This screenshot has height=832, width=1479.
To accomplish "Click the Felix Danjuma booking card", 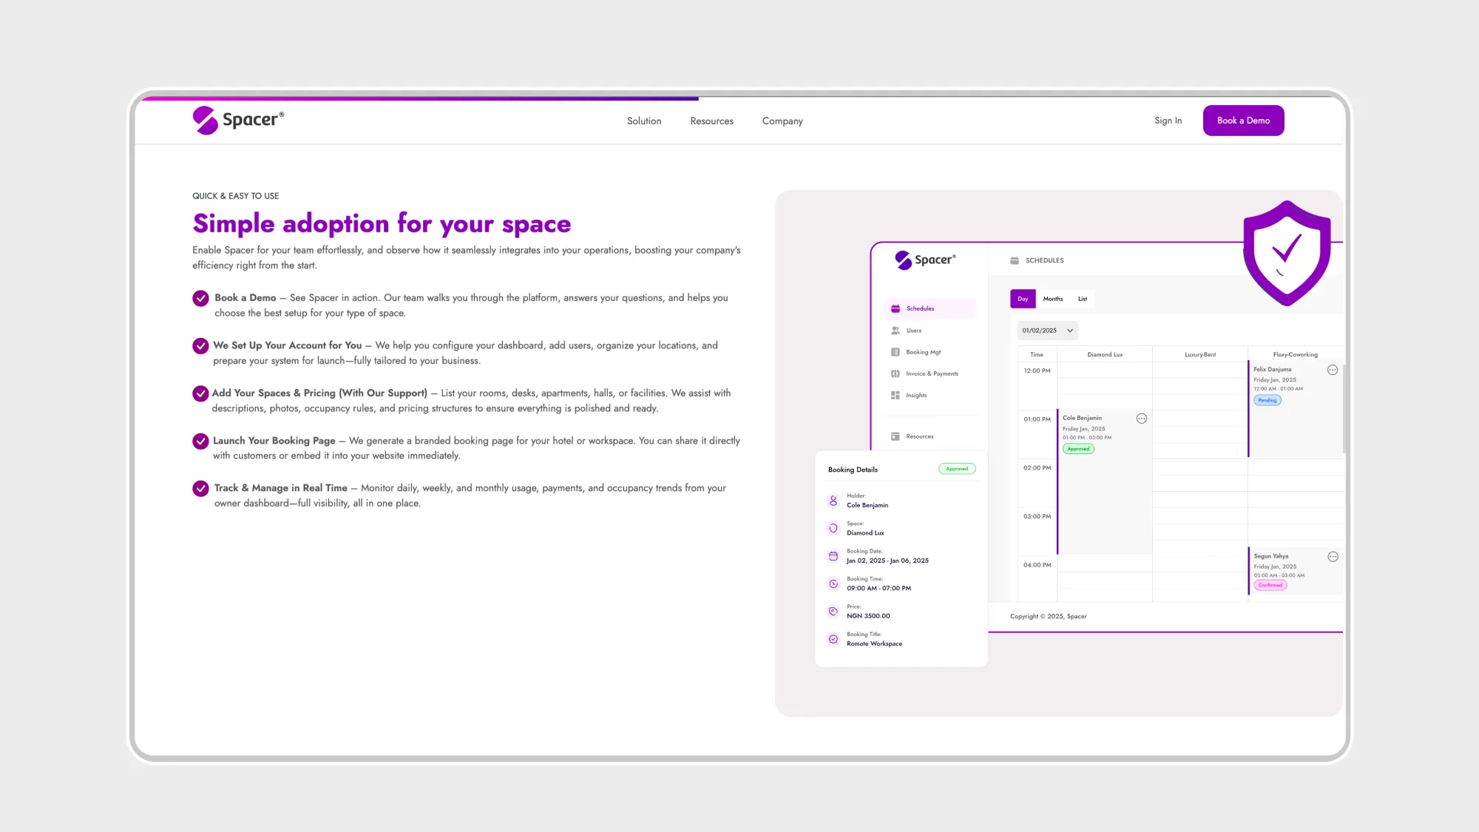I will [1295, 408].
